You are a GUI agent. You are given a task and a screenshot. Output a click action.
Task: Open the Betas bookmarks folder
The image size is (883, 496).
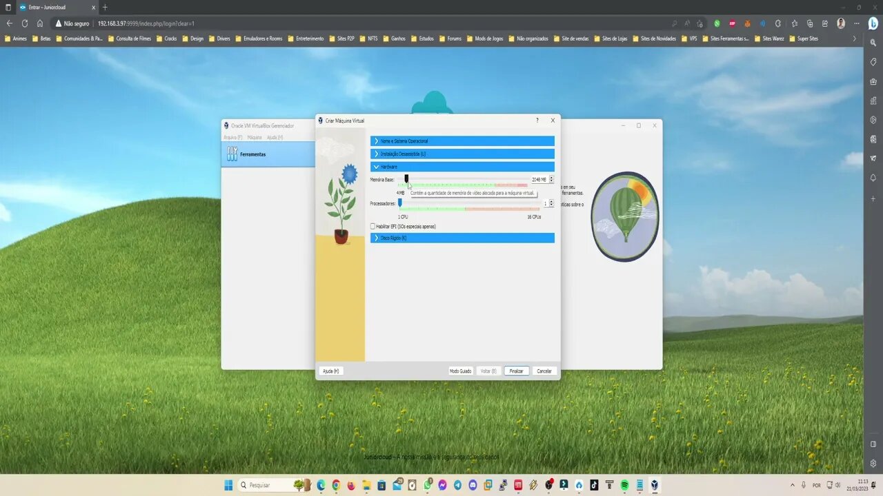[x=41, y=39]
